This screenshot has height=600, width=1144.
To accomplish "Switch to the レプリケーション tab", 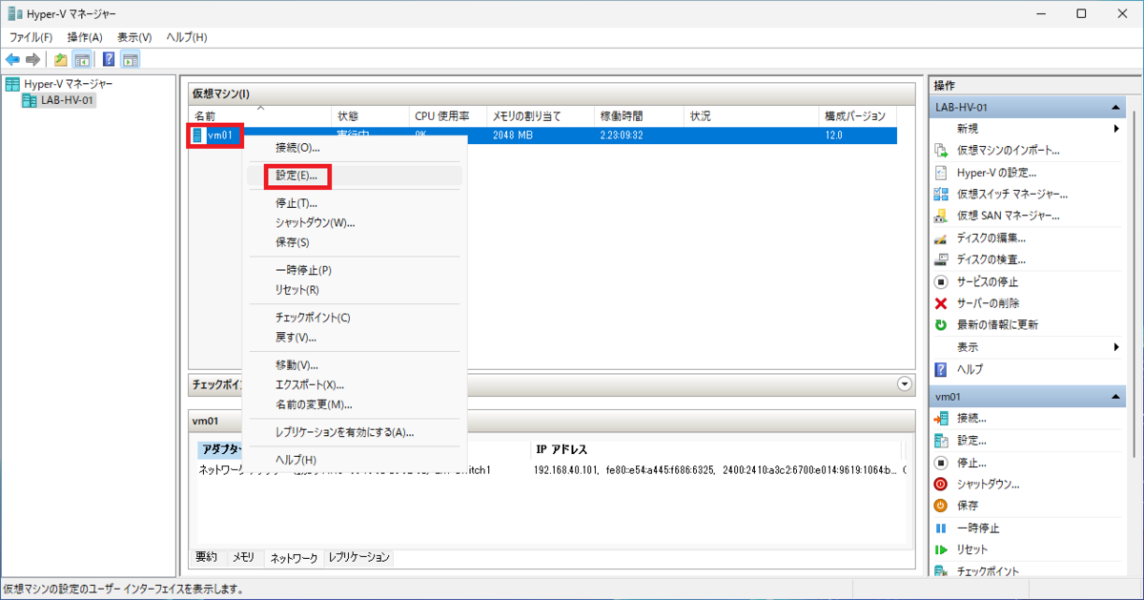I will [358, 556].
